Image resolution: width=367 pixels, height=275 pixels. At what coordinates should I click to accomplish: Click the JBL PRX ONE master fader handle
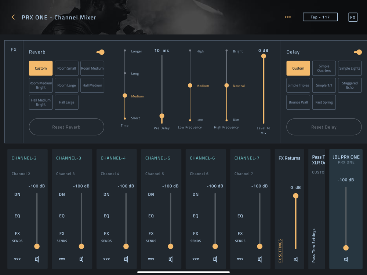coord(346,248)
